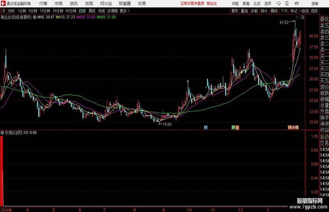Open the 公式 menu

pyautogui.click(x=257, y=3)
